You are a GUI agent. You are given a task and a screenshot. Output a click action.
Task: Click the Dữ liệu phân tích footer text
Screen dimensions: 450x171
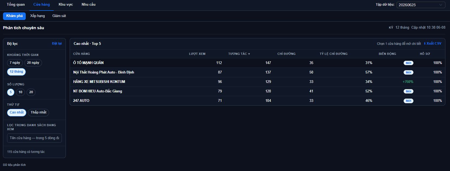[14, 165]
